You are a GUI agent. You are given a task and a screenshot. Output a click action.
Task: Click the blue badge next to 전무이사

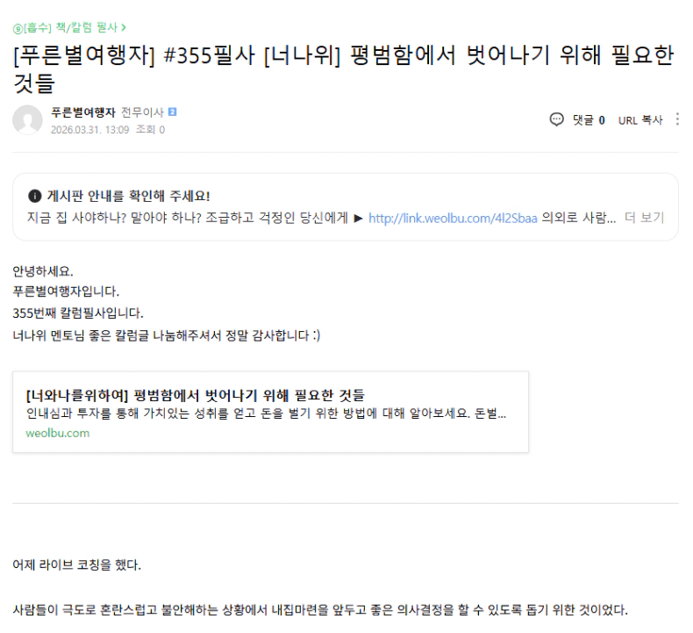[172, 112]
